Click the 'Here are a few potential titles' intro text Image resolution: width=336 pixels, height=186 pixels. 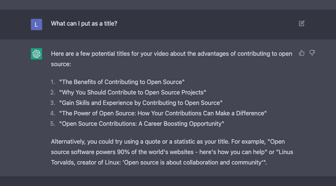(x=171, y=59)
